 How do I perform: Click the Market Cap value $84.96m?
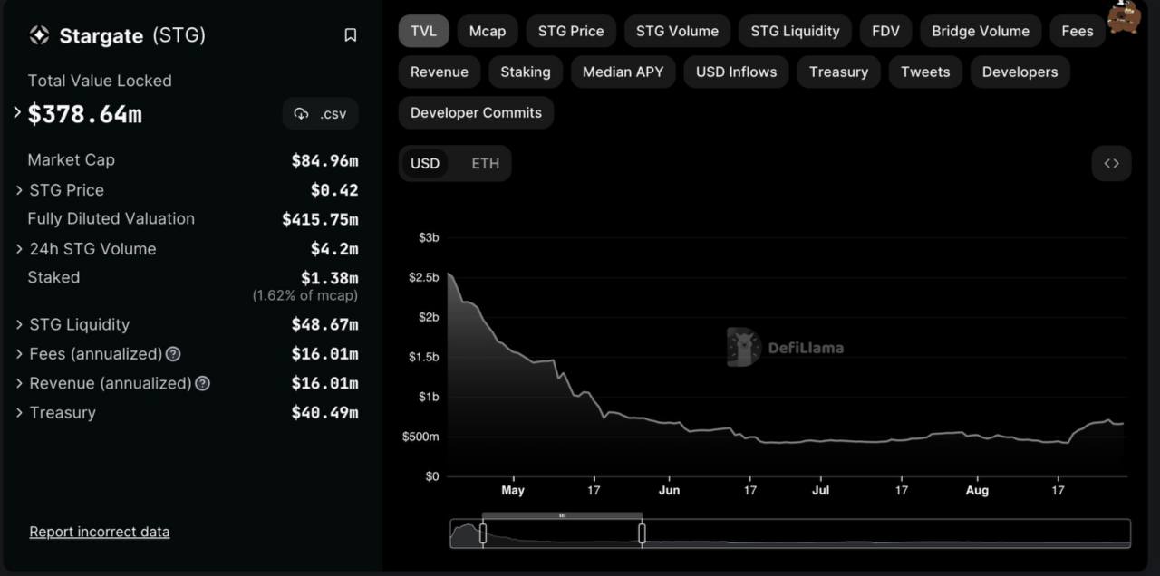coord(324,161)
